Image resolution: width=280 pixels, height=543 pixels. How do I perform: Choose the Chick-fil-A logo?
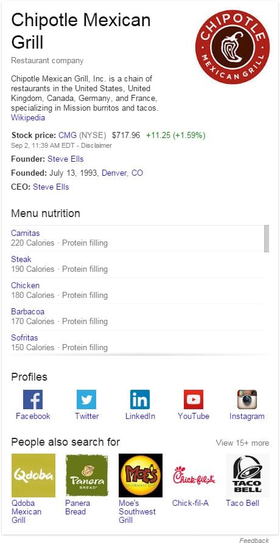click(x=194, y=476)
